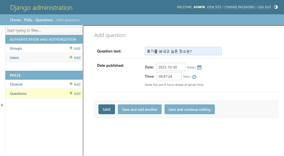Open Users in the sidebar
The width and height of the screenshot is (284, 156).
tap(14, 58)
